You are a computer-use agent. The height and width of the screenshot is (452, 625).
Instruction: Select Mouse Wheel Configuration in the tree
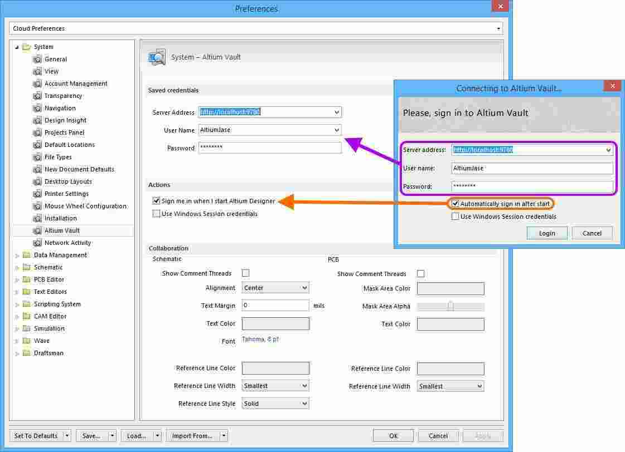coord(85,206)
